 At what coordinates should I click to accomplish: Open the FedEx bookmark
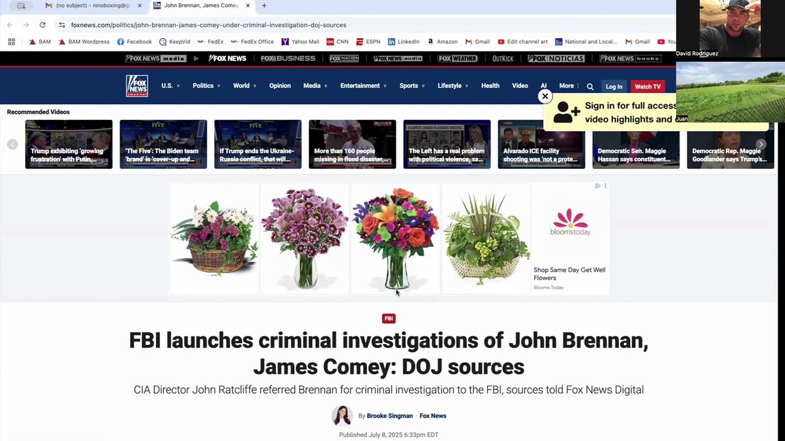210,42
